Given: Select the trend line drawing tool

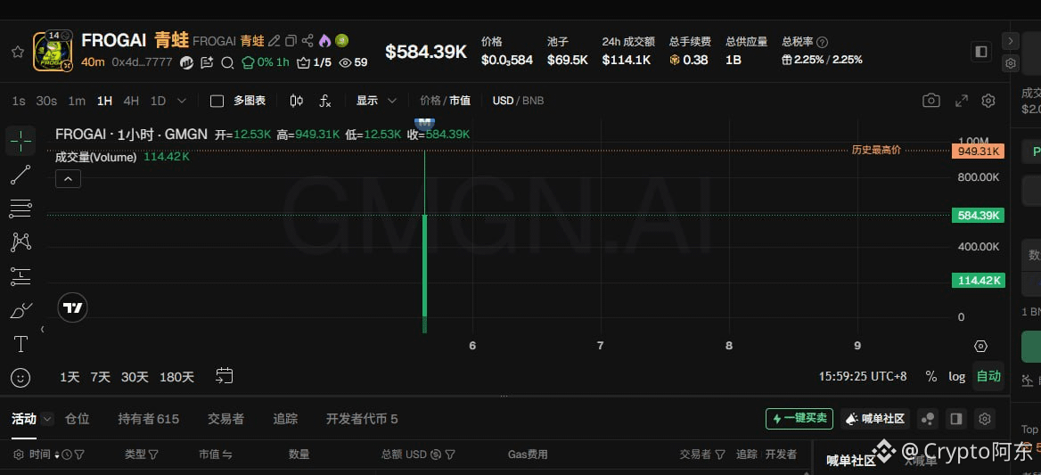Looking at the screenshot, I should tap(20, 176).
